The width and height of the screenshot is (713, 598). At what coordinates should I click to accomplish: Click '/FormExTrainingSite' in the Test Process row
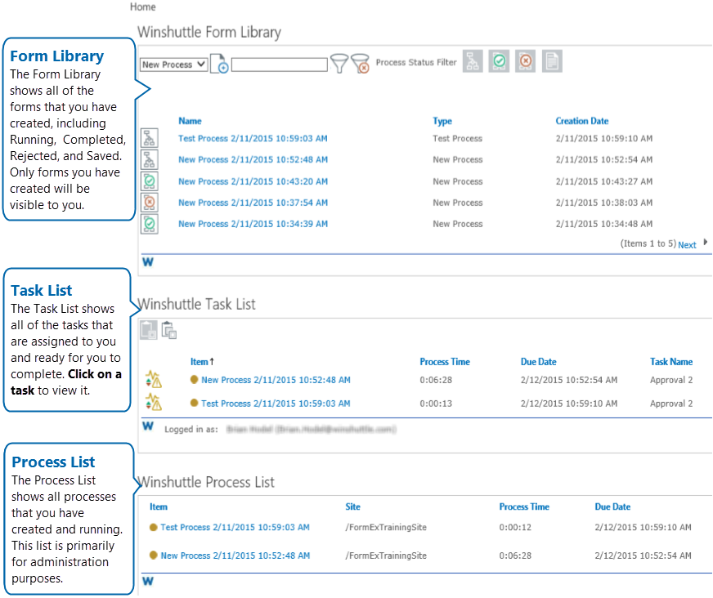pos(386,527)
